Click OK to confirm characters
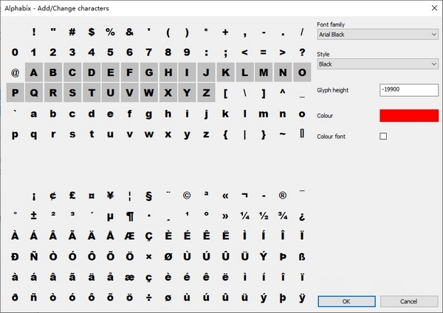 [x=346, y=301]
